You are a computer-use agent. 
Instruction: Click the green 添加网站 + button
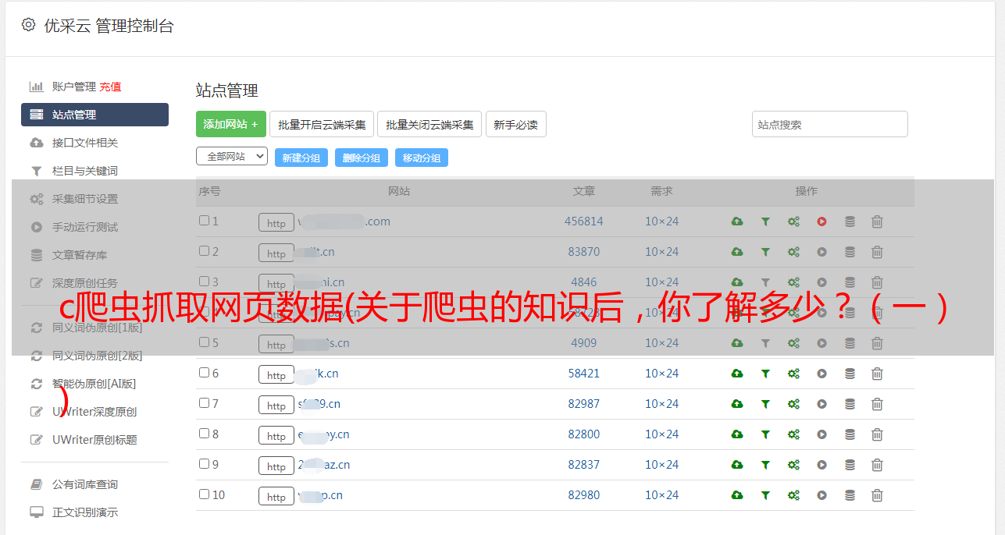click(231, 124)
